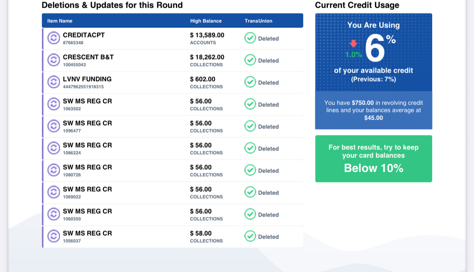The height and width of the screenshot is (272, 474).
Task: Click the refresh icon beside LVNV FUNDING
Action: tap(54, 82)
